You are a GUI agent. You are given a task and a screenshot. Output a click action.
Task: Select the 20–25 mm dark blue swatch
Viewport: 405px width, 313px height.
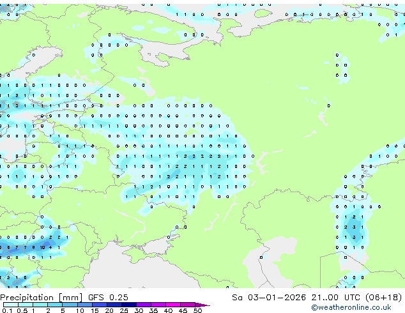pos(114,305)
